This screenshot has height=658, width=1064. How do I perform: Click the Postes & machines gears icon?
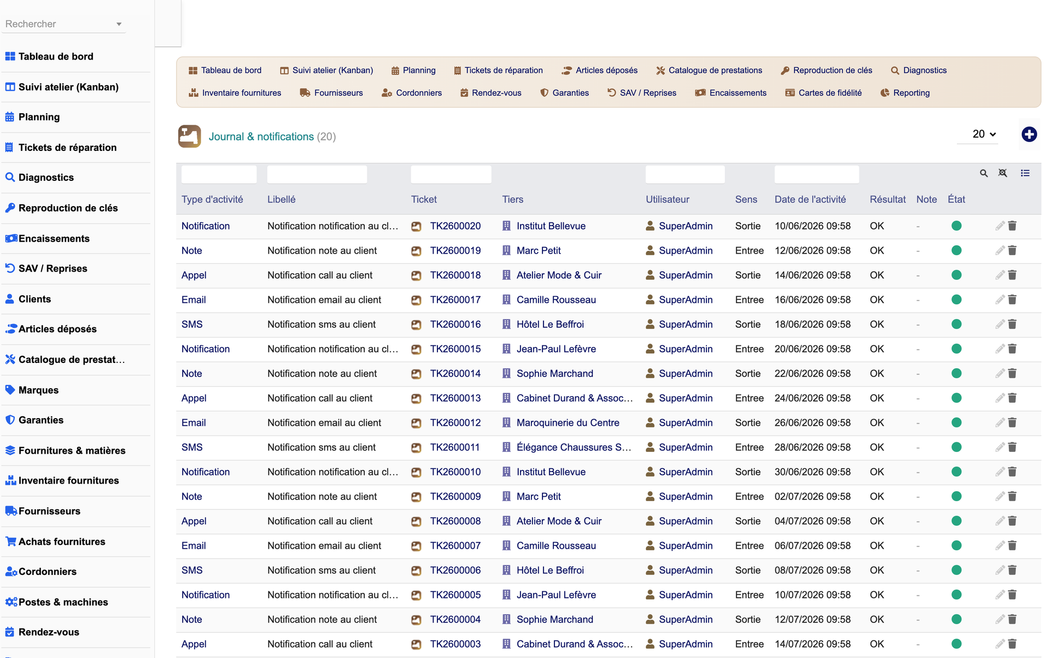(x=11, y=602)
